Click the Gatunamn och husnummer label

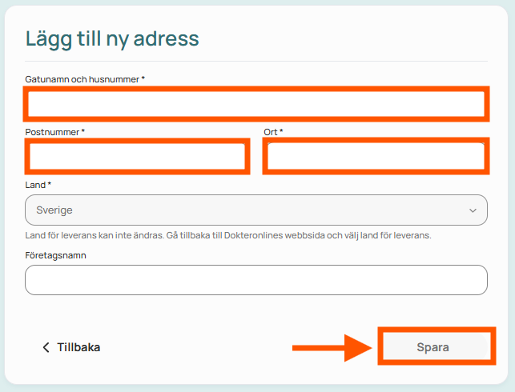click(x=85, y=79)
